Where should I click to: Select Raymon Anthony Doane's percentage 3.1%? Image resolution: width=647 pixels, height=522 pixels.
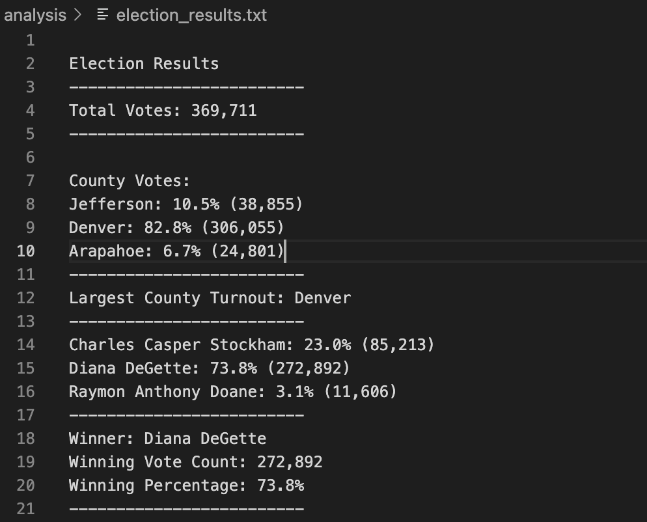pyautogui.click(x=293, y=391)
